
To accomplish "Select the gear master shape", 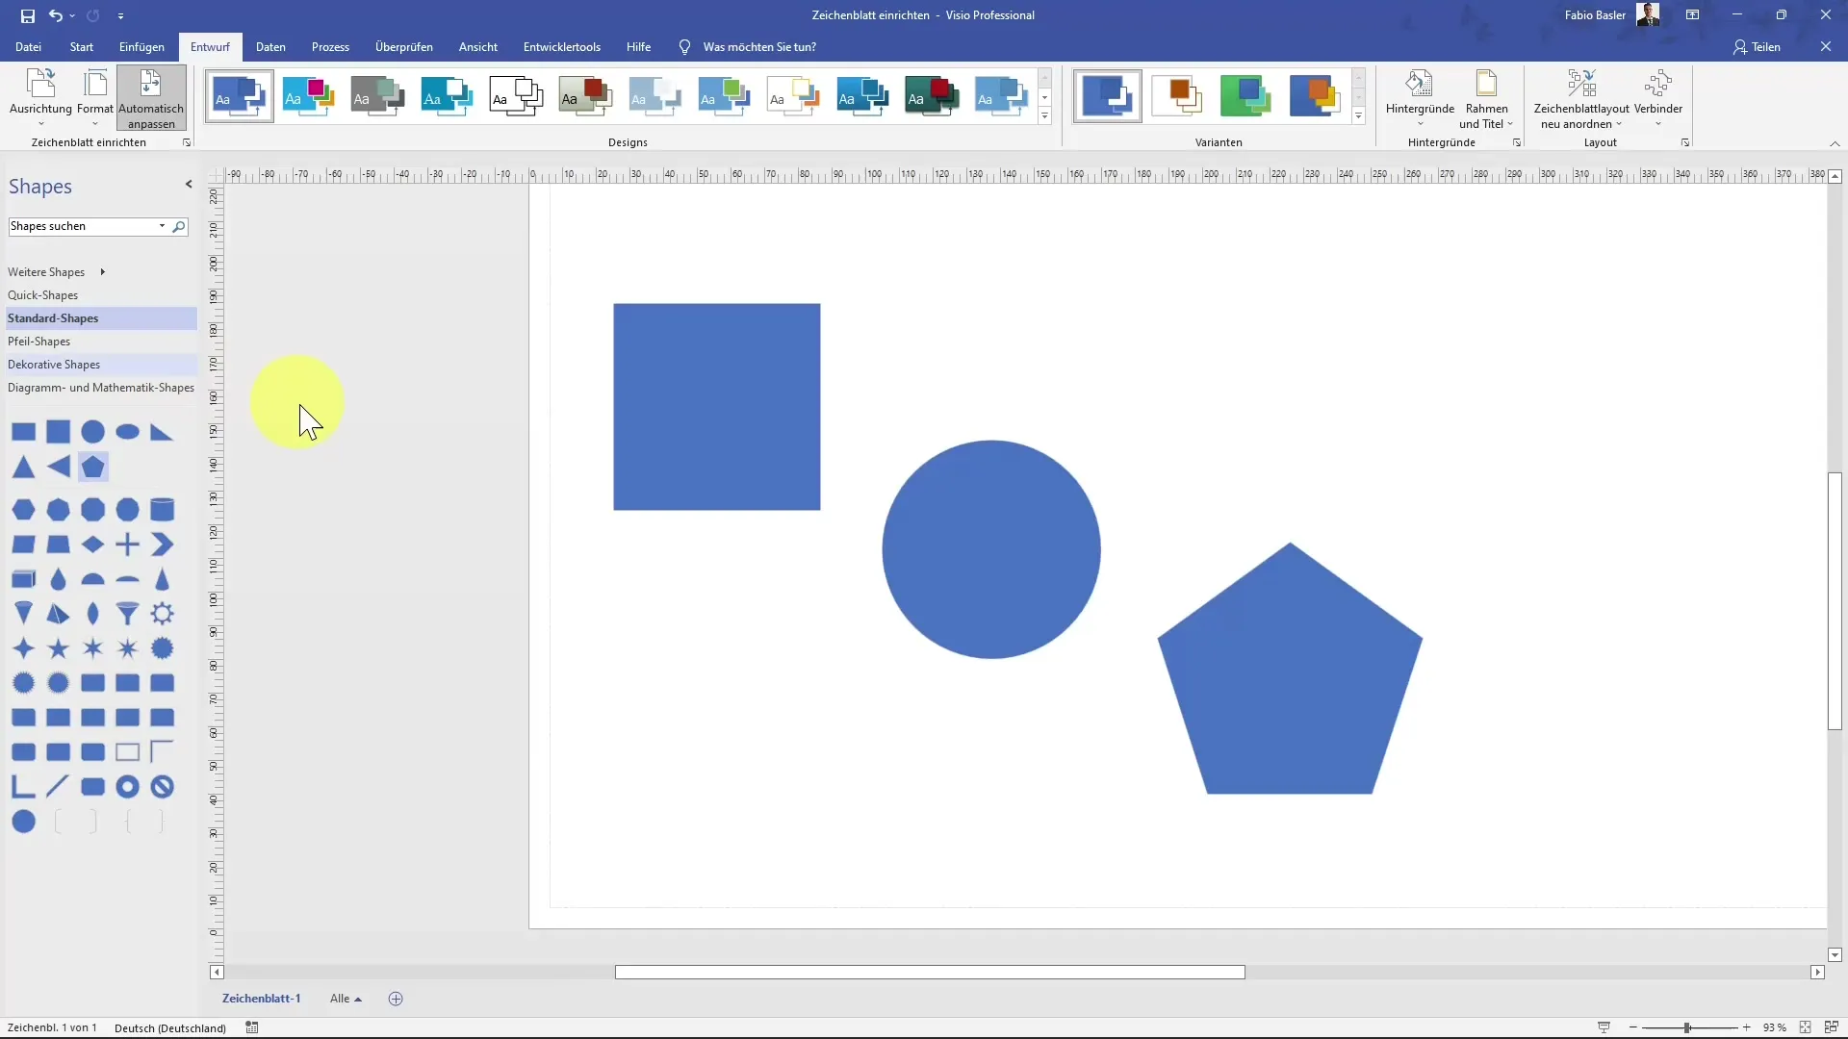I will point(163,614).
